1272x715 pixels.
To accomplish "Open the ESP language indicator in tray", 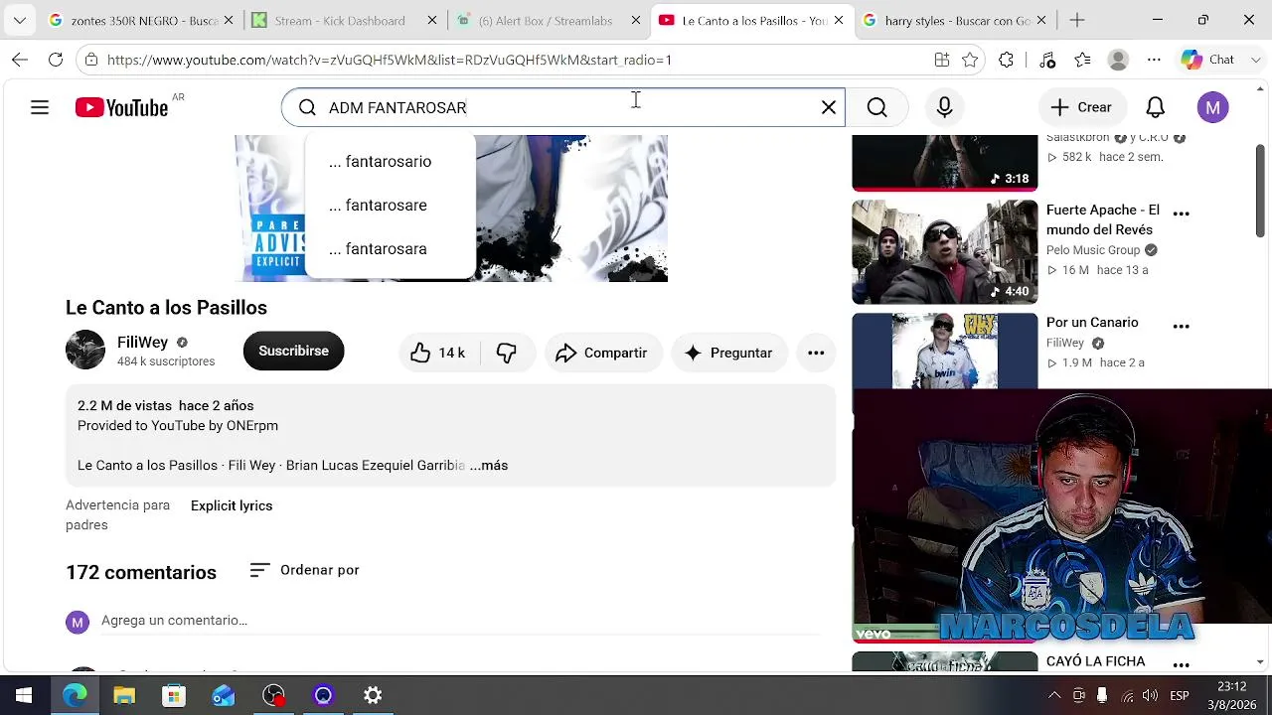I will (1180, 695).
